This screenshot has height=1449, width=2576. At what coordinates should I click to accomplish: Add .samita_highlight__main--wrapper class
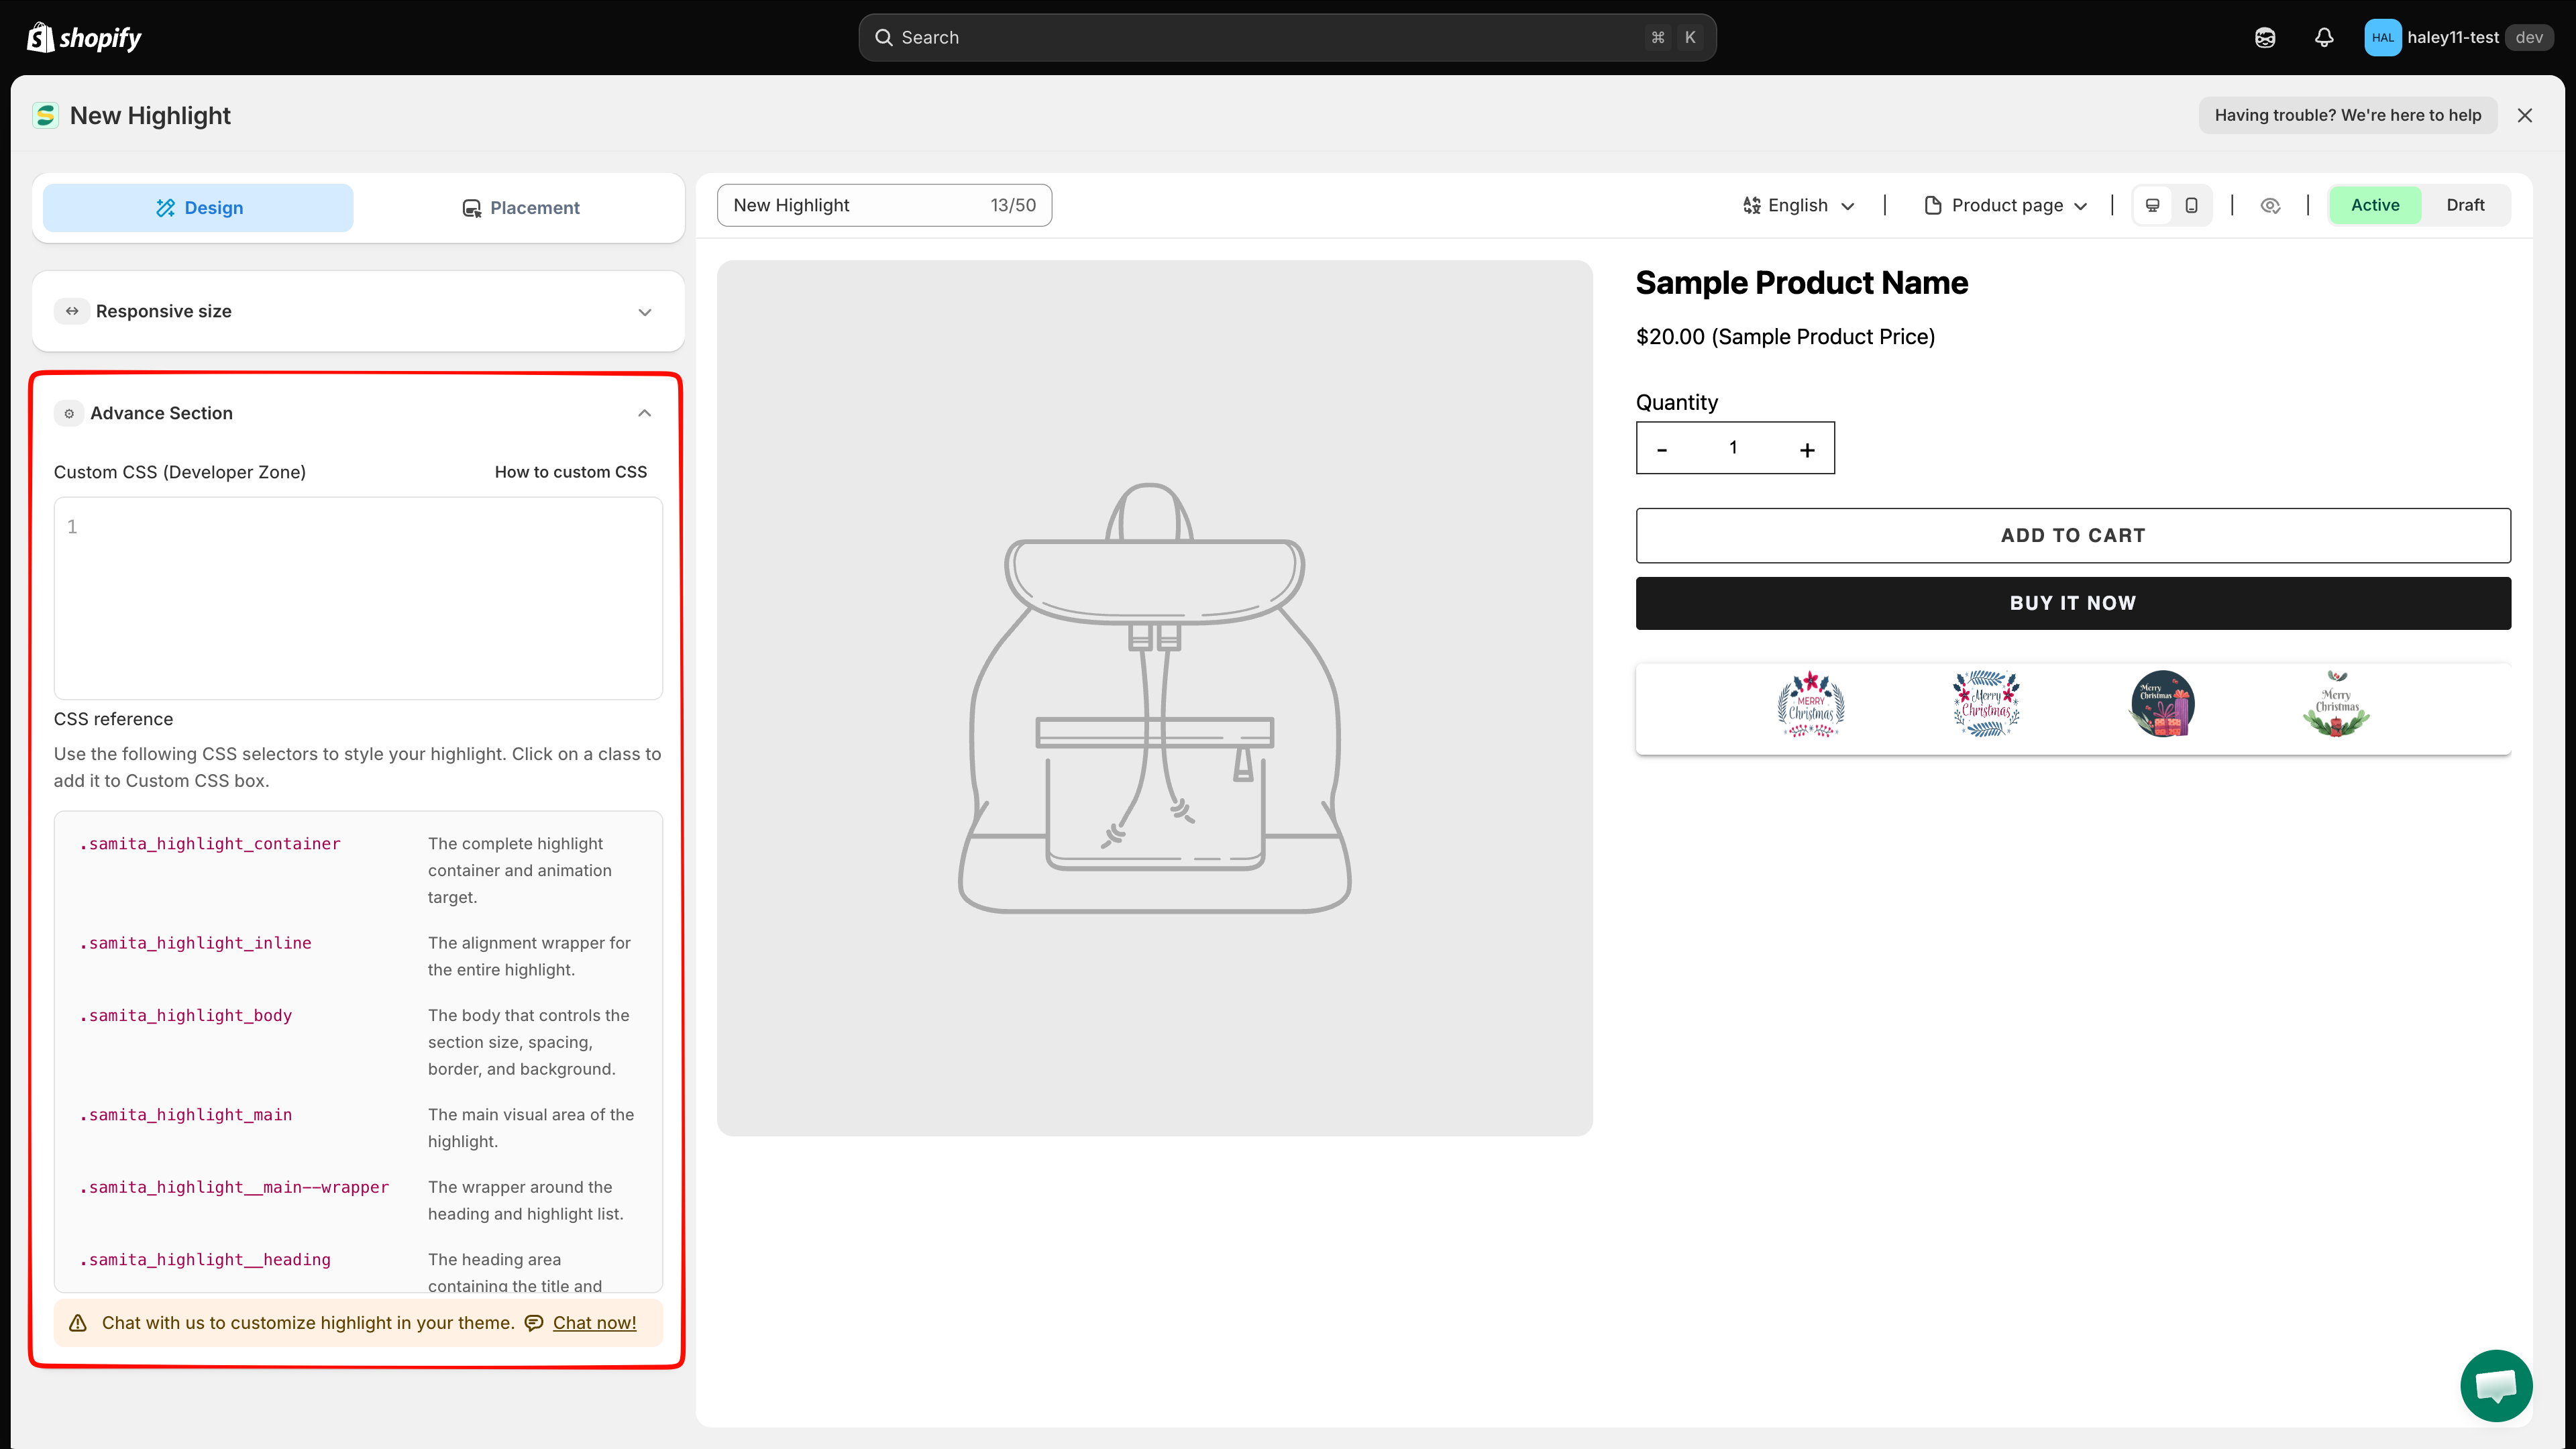234,1187
